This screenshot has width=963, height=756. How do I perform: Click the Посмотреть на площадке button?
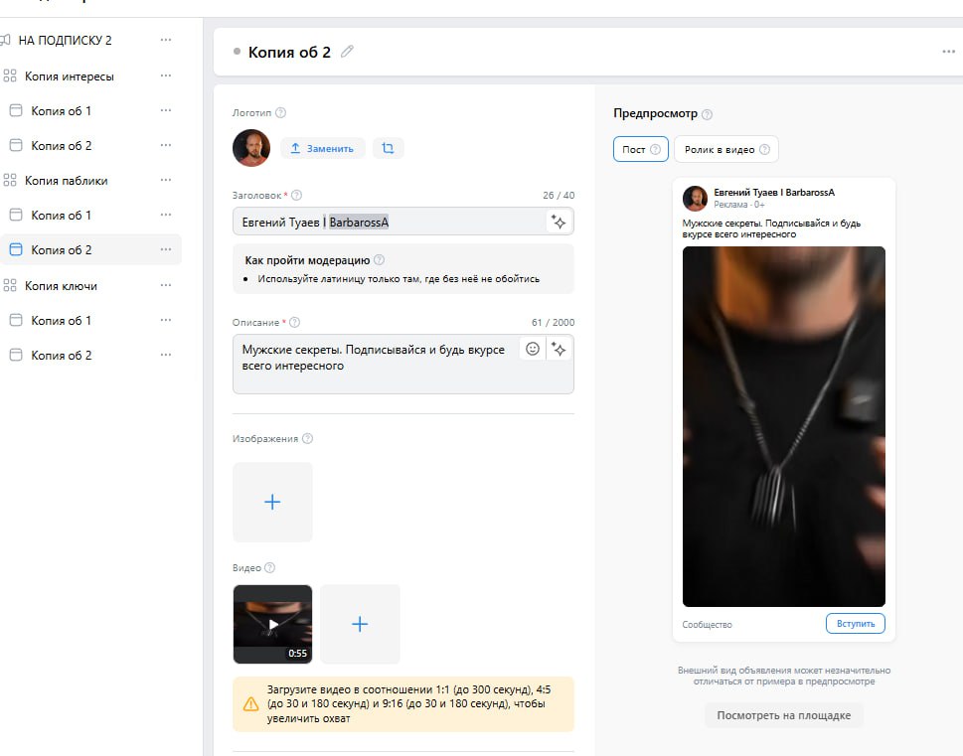click(x=784, y=715)
